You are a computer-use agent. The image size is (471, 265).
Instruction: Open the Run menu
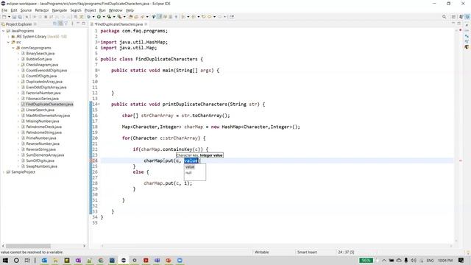102,10
